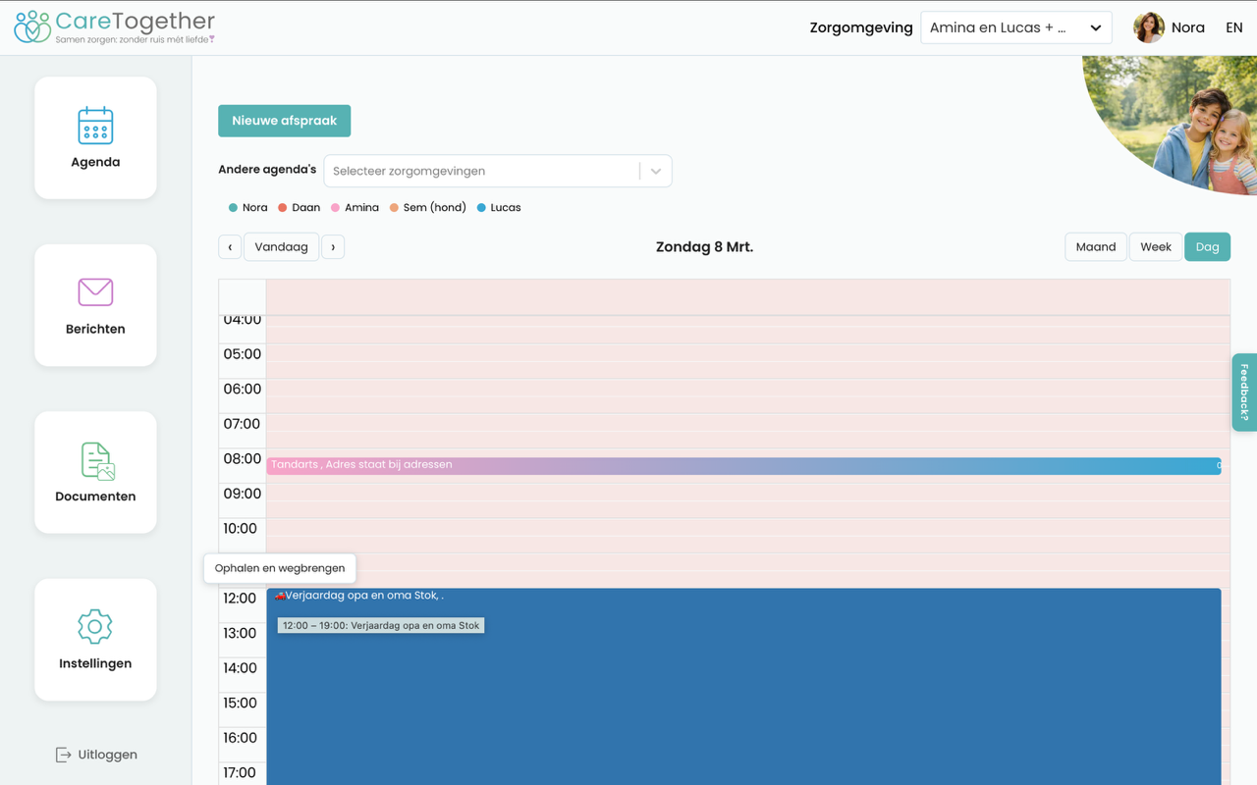Select the Dag view
Image resolution: width=1257 pixels, height=785 pixels.
(1207, 247)
